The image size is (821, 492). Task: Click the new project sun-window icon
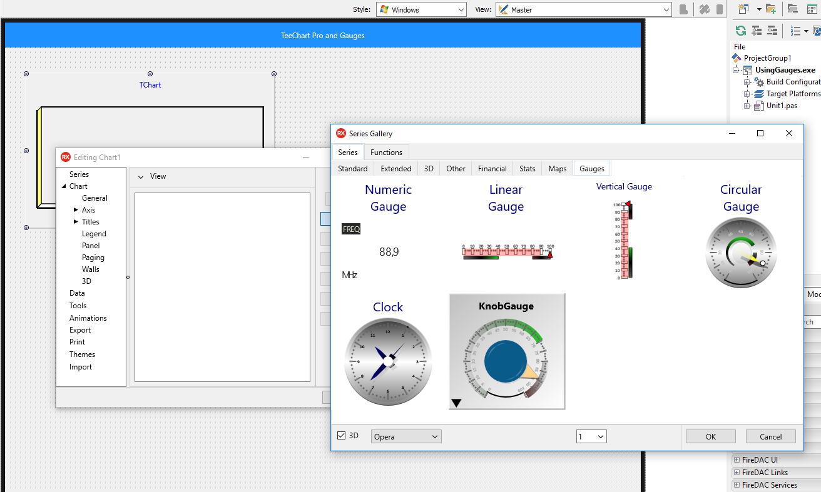pyautogui.click(x=743, y=9)
